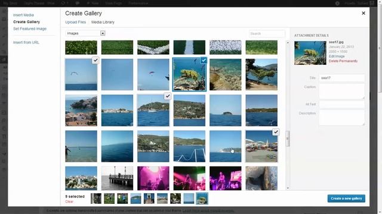Screen dimensions: 382x214
Task: Click the media grid scrollbar handle
Action: [x=288, y=139]
